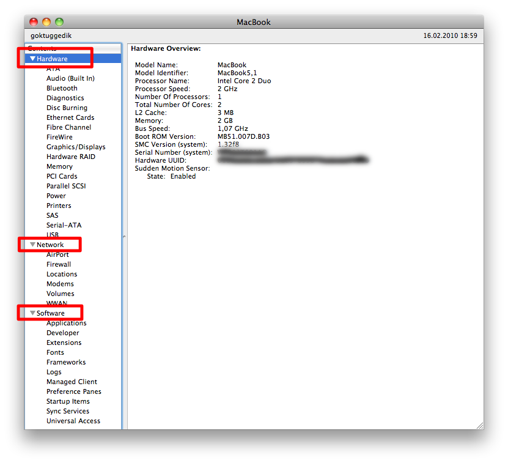The image size is (508, 463).
Task: Show the Applications software list
Action: (66, 323)
